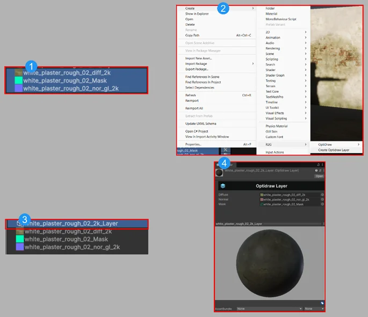Screen dimensions: 368x317
Task: Click the purple normal map thumbnail in the selected group
Action: tap(19, 89)
